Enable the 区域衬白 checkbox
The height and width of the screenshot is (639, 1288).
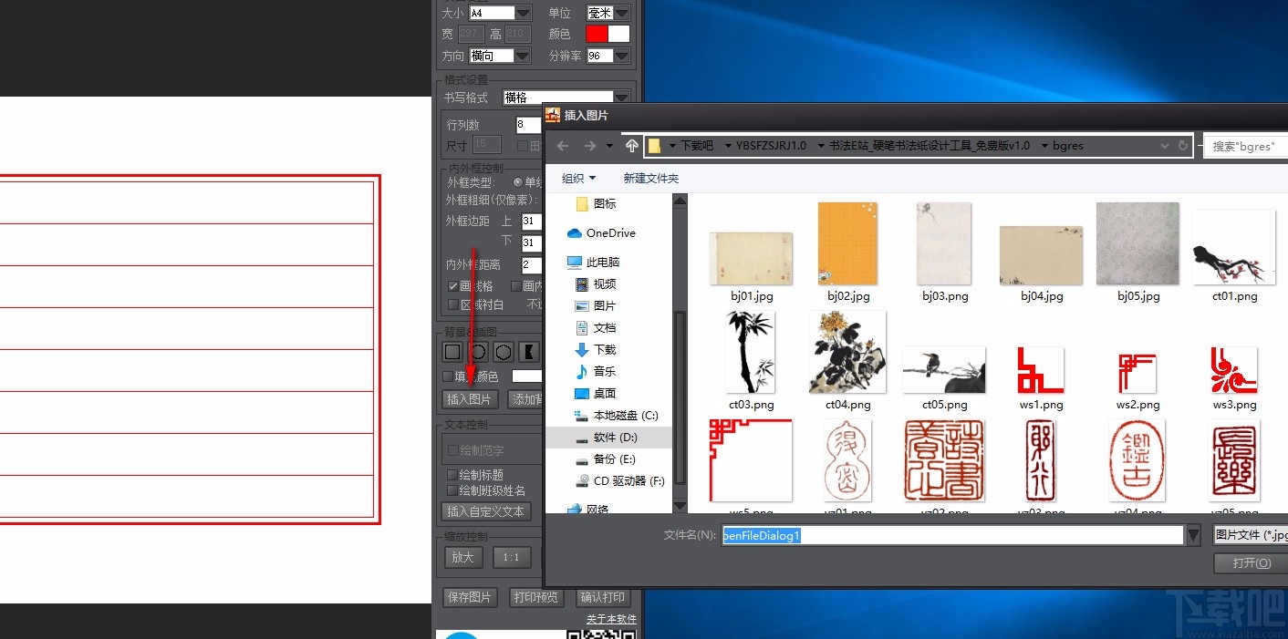click(x=452, y=304)
